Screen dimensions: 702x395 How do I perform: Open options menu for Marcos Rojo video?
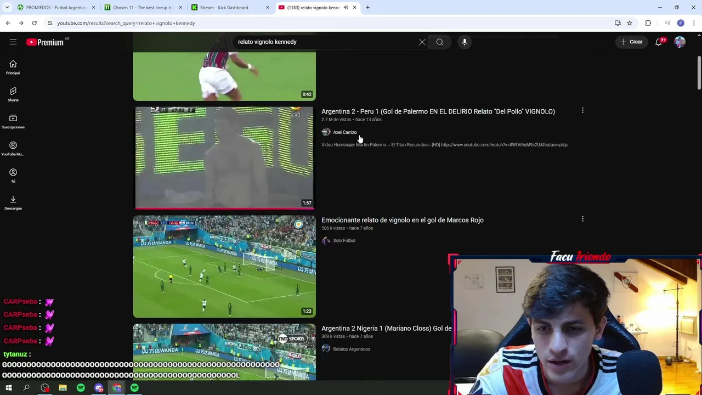coord(582,219)
